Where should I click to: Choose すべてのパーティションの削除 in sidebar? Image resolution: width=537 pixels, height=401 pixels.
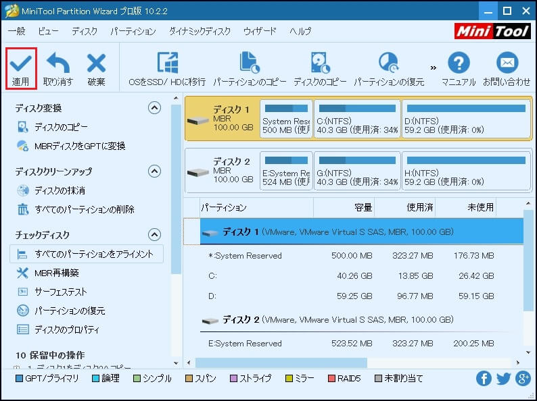pos(85,209)
